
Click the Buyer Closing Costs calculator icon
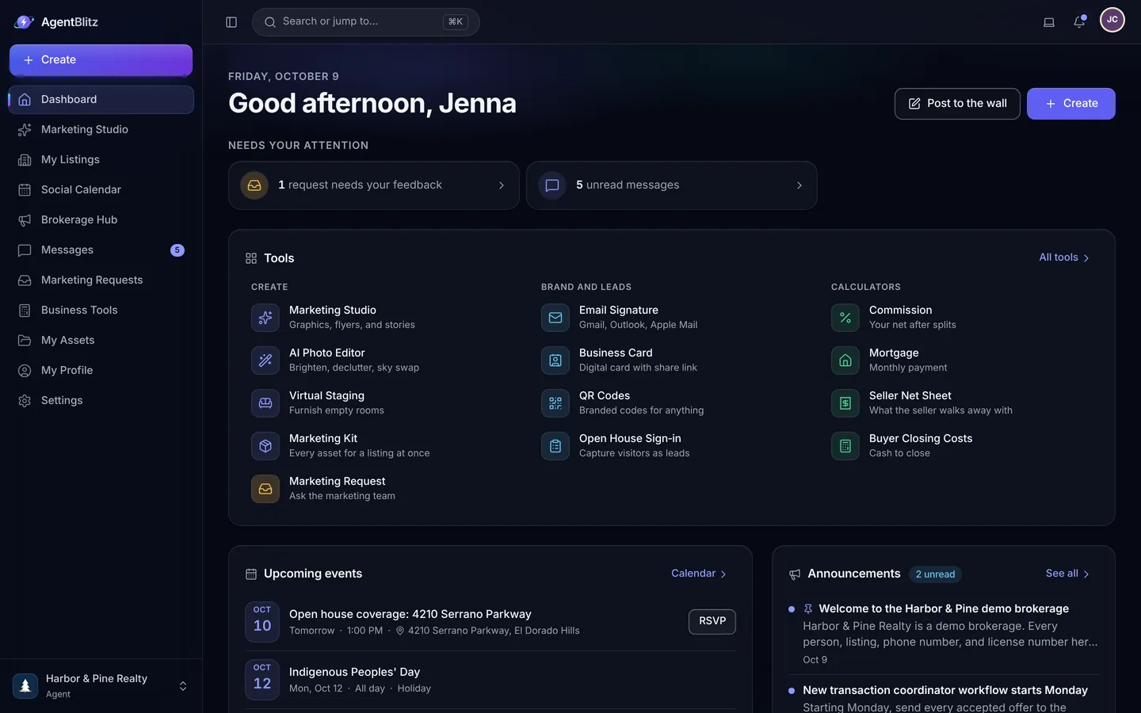pyautogui.click(x=845, y=446)
